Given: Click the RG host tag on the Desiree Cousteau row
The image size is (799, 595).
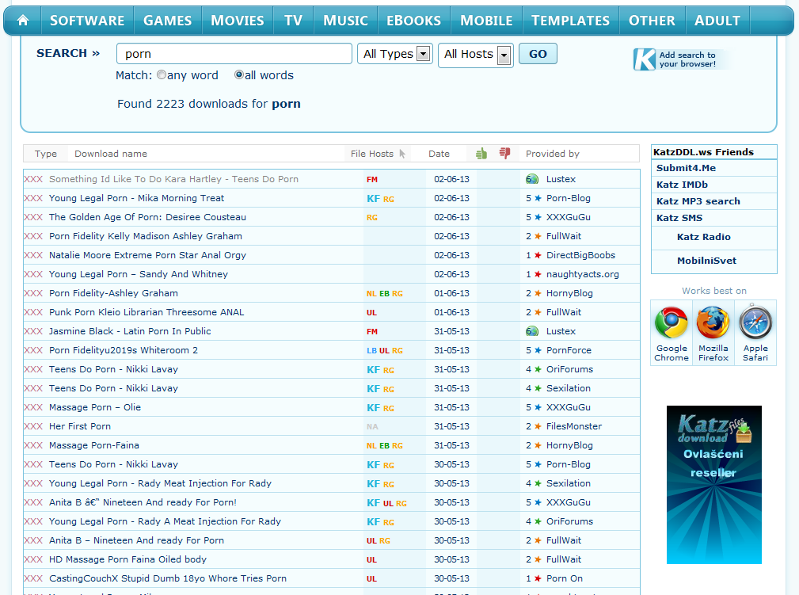Looking at the screenshot, I should (372, 218).
